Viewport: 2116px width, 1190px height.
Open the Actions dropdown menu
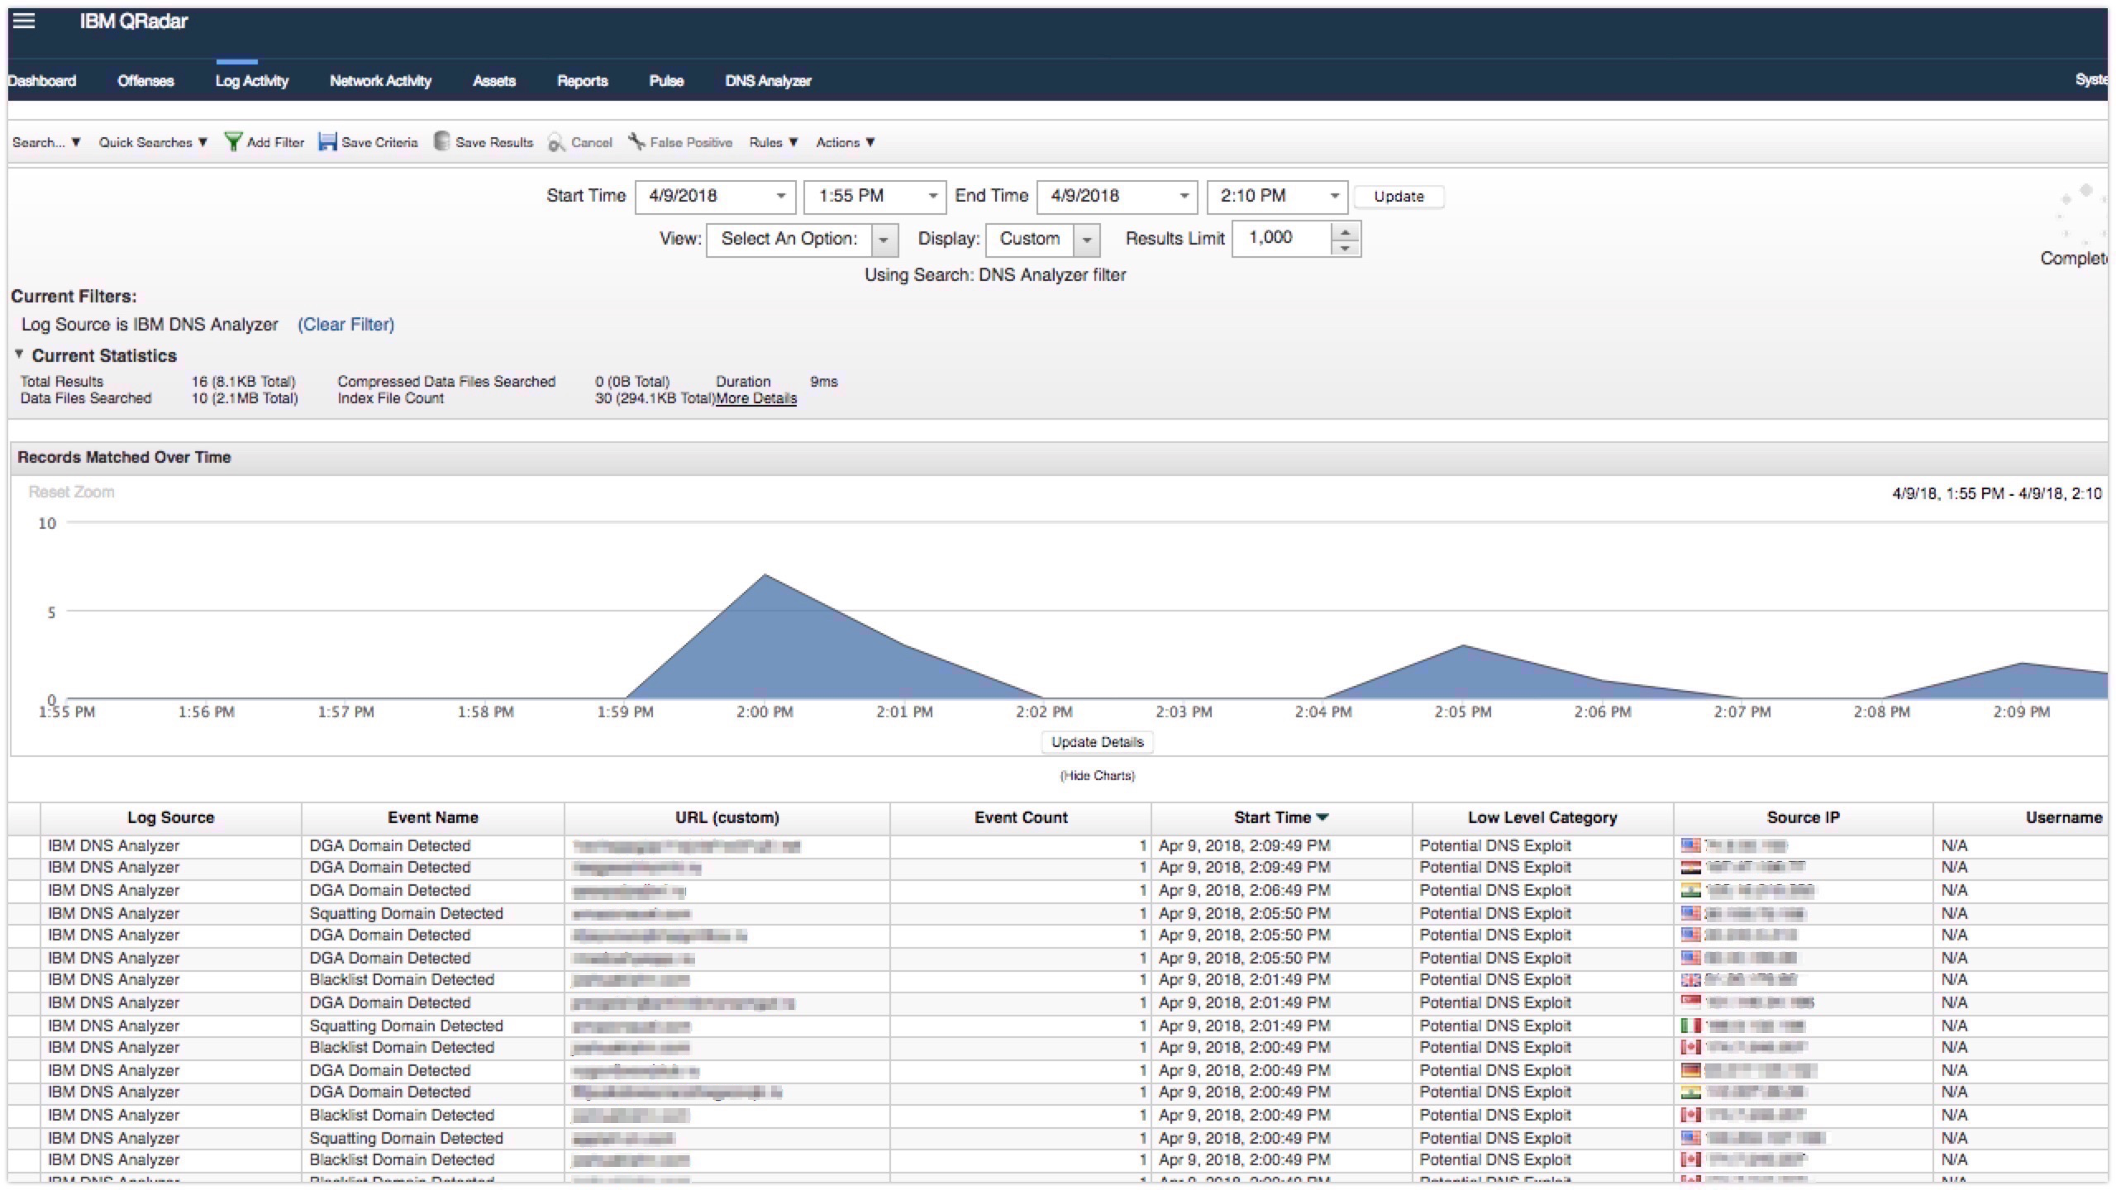click(846, 142)
